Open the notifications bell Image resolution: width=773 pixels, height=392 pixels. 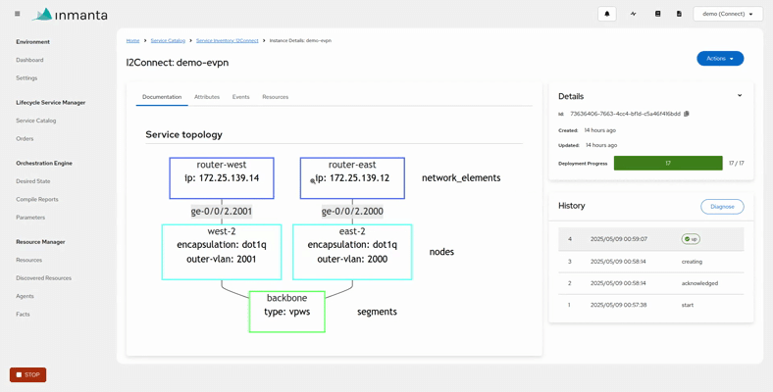(607, 14)
